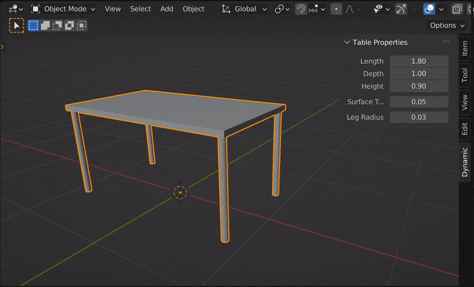Toggle proportional editing
This screenshot has height=287, width=474.
pos(336,9)
